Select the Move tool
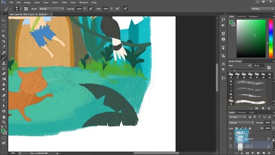The height and width of the screenshot is (155, 275). point(4,20)
